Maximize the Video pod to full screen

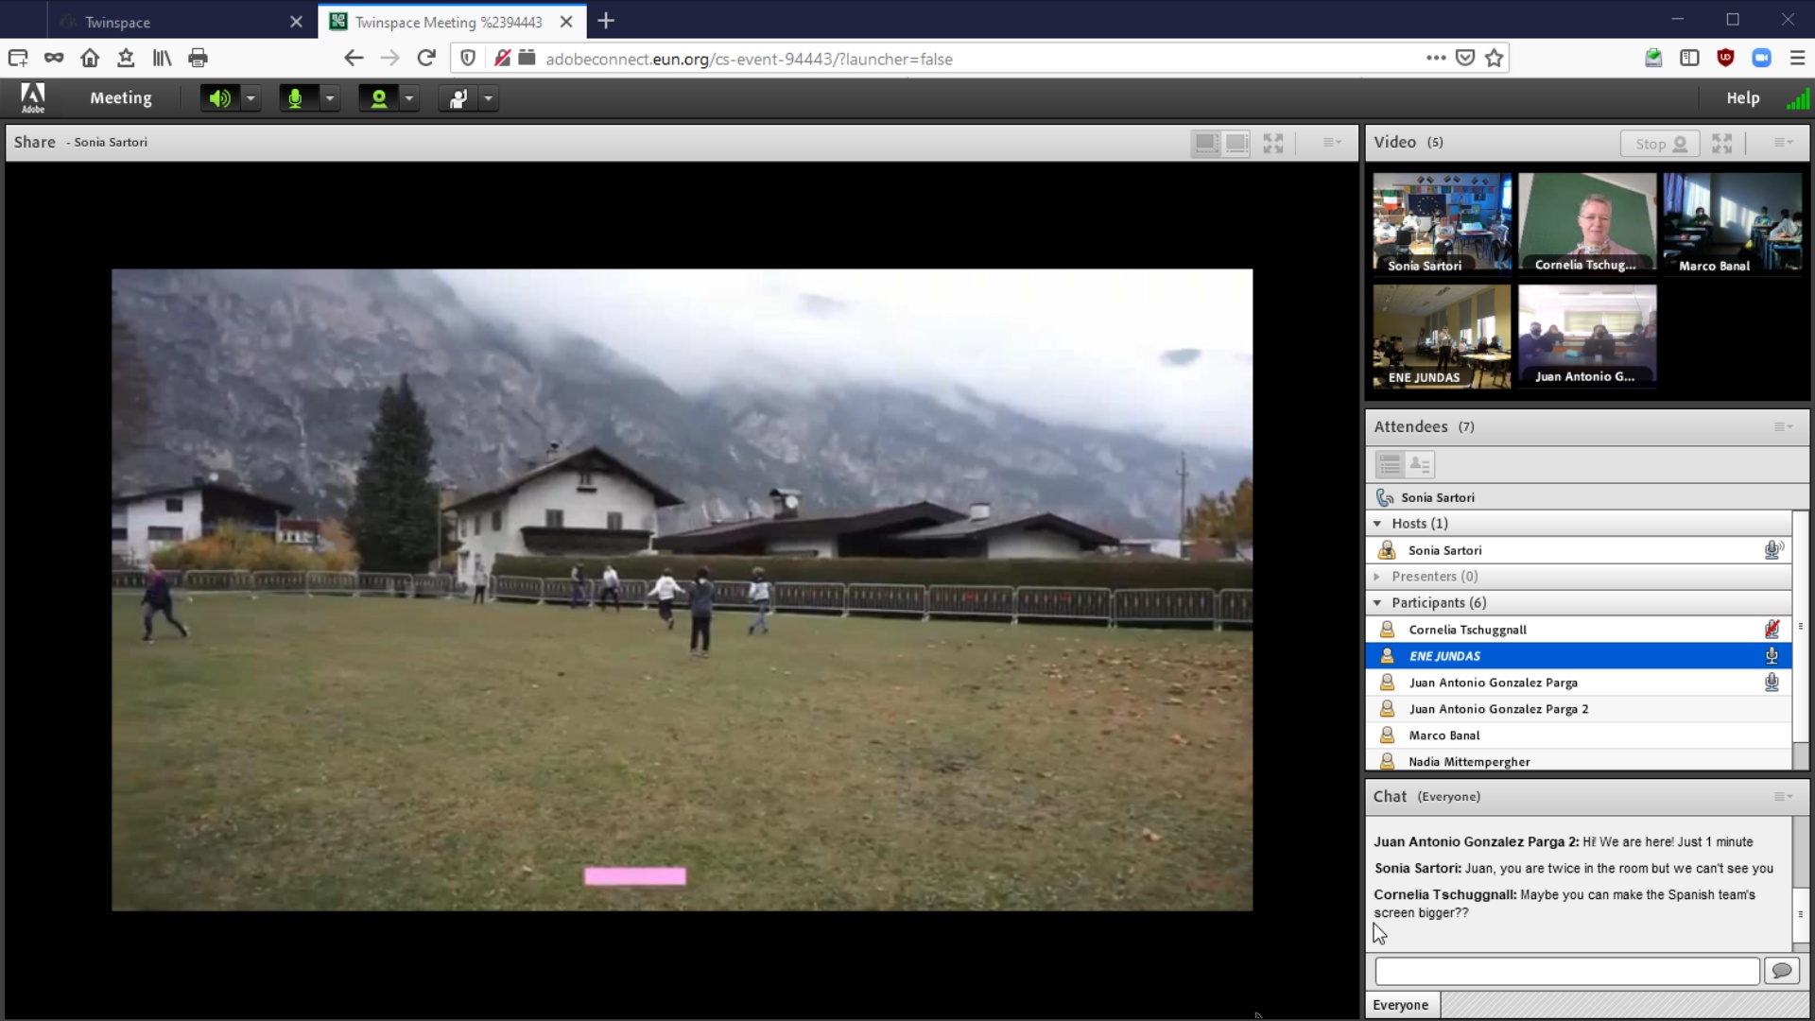(1722, 144)
